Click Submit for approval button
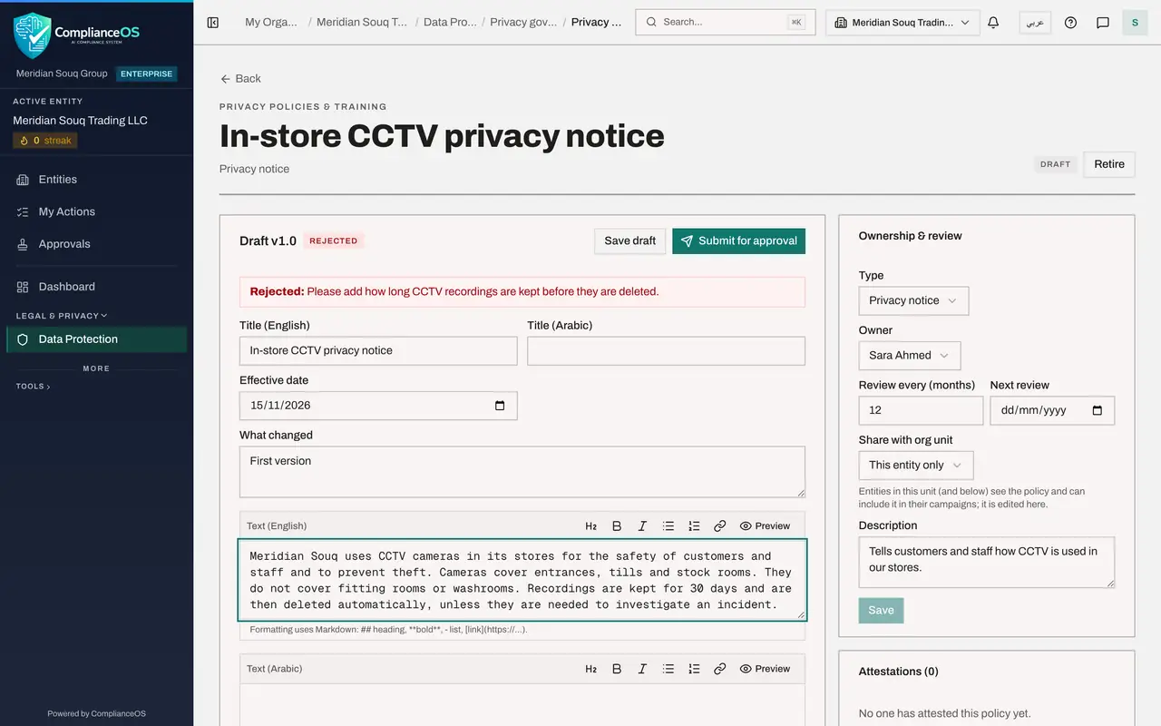Screen dimensions: 1161x726 tap(738, 241)
